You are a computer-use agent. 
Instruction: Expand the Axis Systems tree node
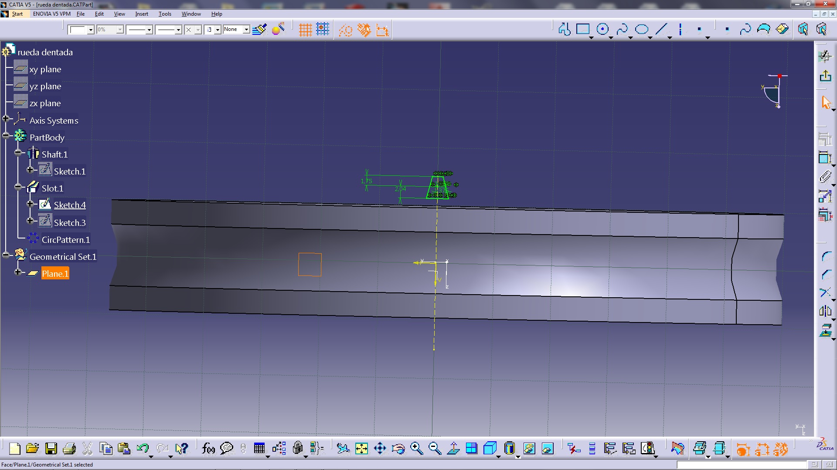[x=6, y=118]
